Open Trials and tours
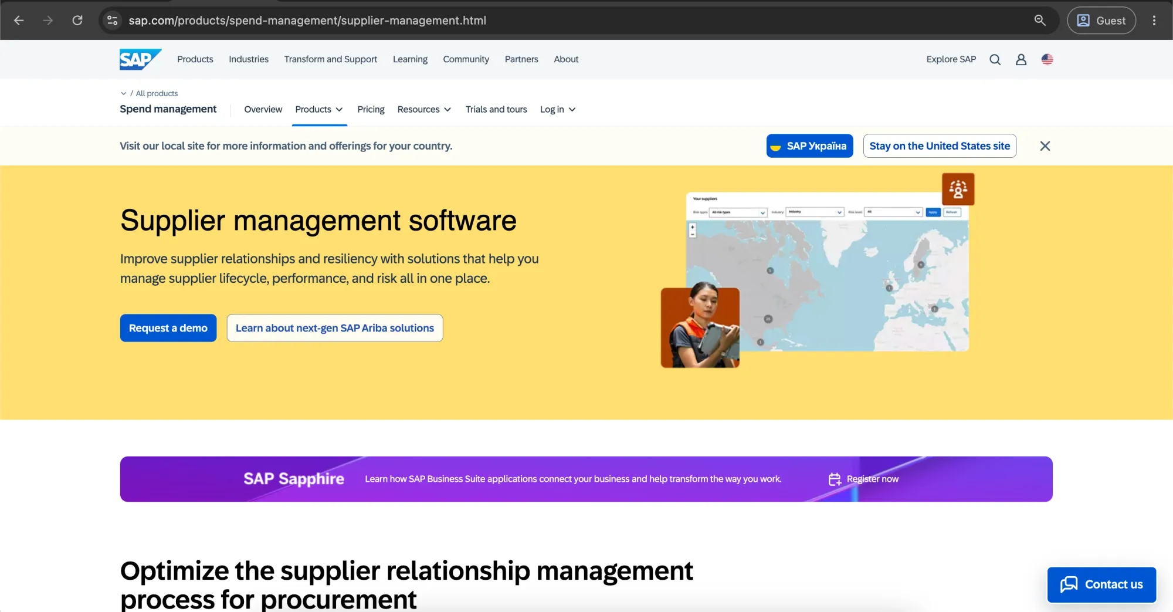Screen dimensions: 1173x612 (496, 110)
